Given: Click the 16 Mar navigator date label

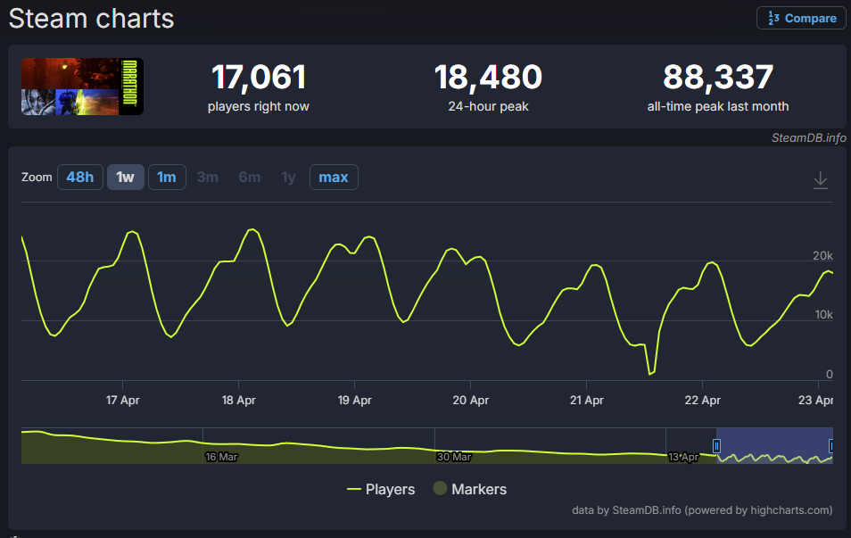Looking at the screenshot, I should [x=221, y=457].
